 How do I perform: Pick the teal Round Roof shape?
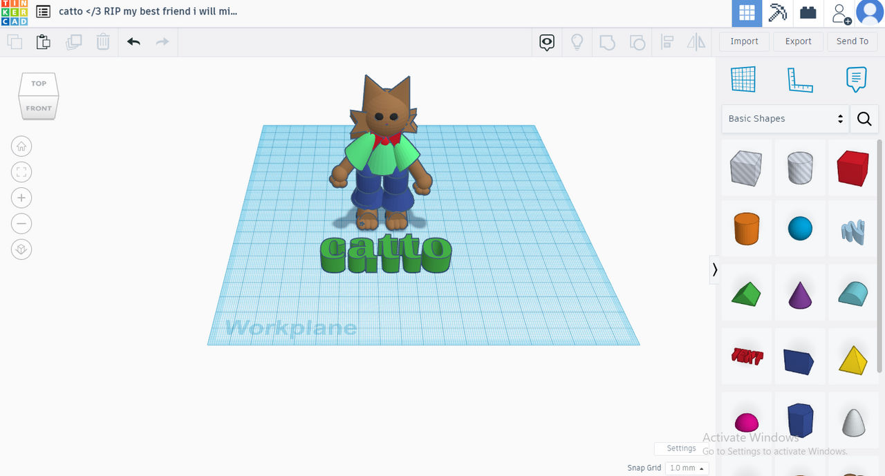click(853, 294)
